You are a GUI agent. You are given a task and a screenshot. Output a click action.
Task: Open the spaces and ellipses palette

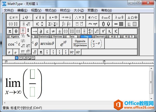[26, 17]
